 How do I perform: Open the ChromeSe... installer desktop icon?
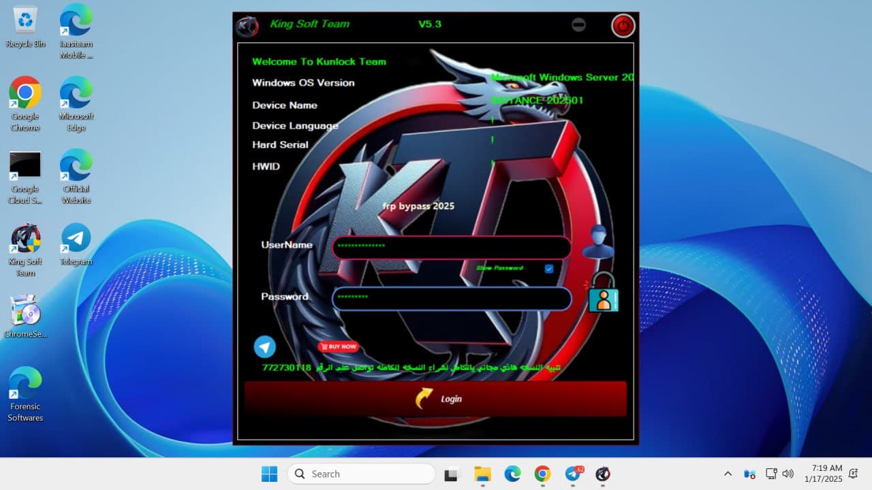click(25, 317)
